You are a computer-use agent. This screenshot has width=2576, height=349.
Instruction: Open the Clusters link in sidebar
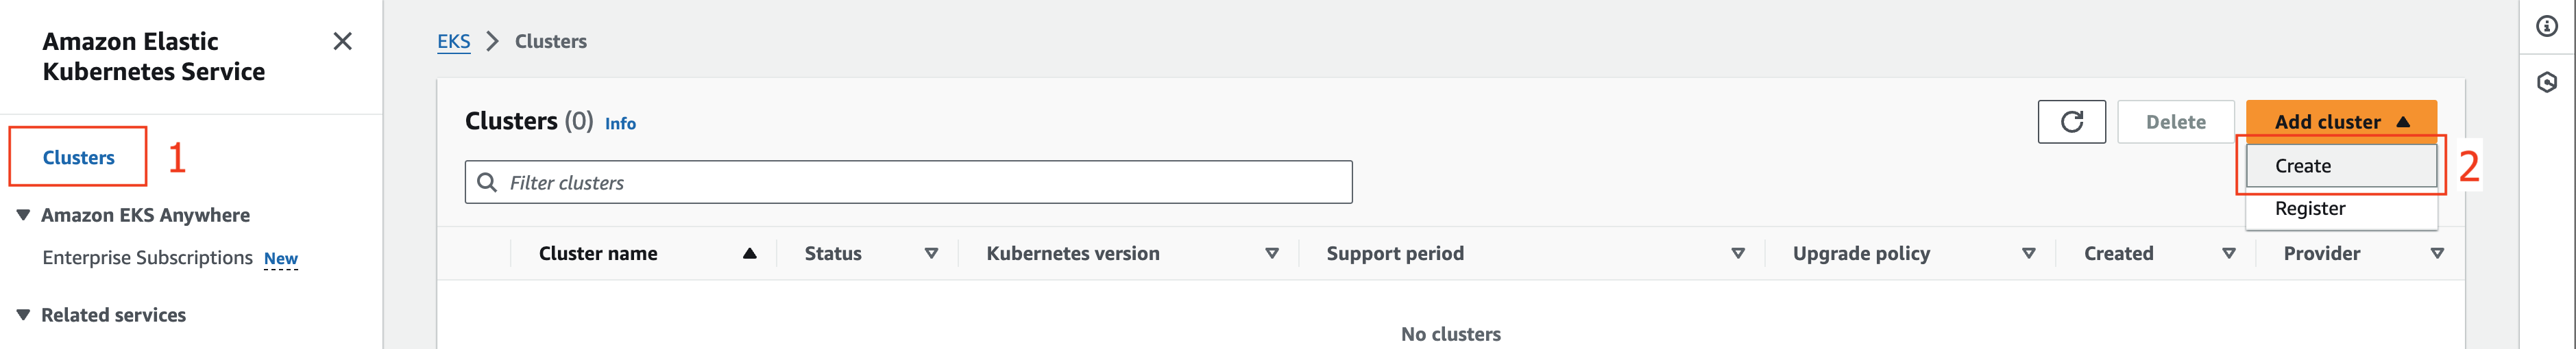pyautogui.click(x=79, y=157)
